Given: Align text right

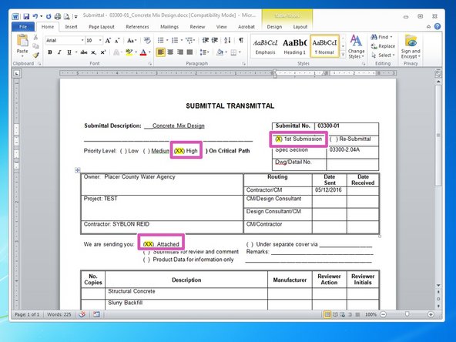Looking at the screenshot, I should coord(180,52).
